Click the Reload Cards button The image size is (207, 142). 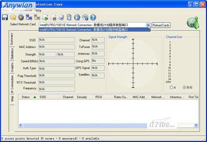coord(161,25)
